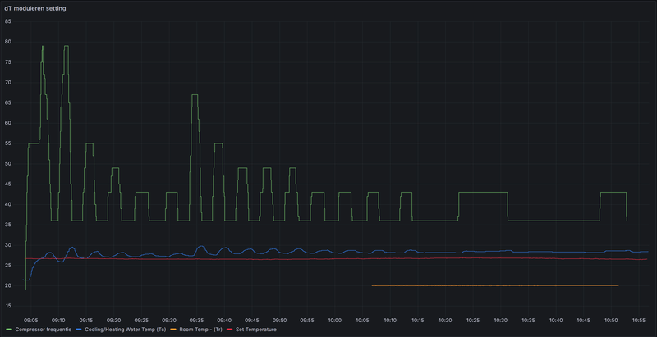Viewport: 657px width, 337px height.
Task: Click the 20 value on the y-axis
Action: pos(7,286)
